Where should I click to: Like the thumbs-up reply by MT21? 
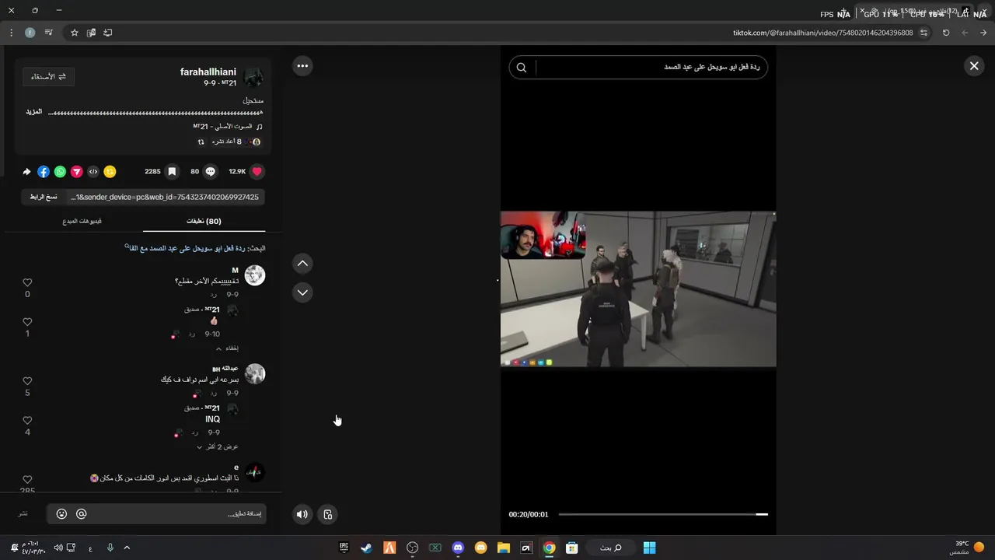[27, 322]
